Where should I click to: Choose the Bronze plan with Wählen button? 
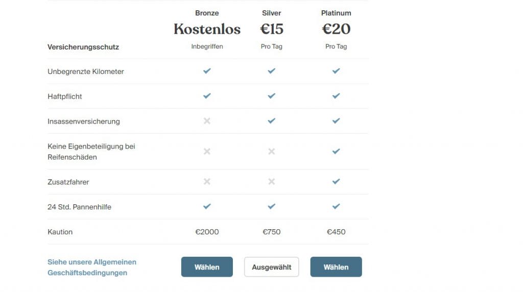(207, 266)
